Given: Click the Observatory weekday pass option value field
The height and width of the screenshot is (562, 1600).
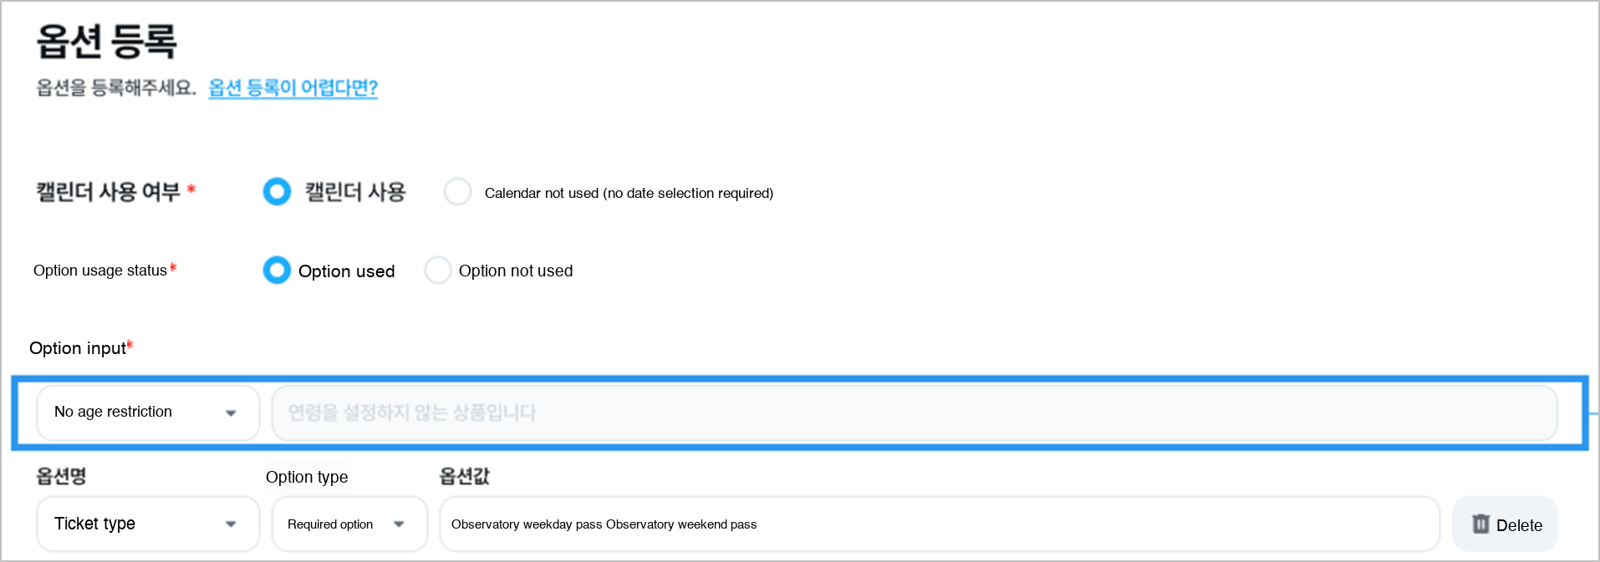Looking at the screenshot, I should point(940,524).
